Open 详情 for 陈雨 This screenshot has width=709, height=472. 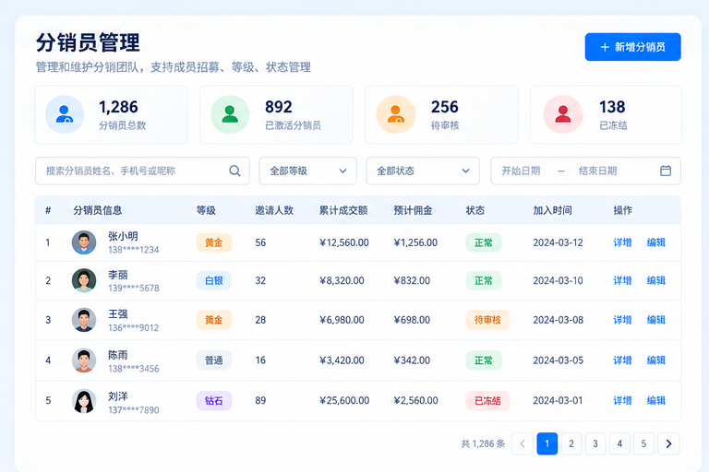(622, 360)
